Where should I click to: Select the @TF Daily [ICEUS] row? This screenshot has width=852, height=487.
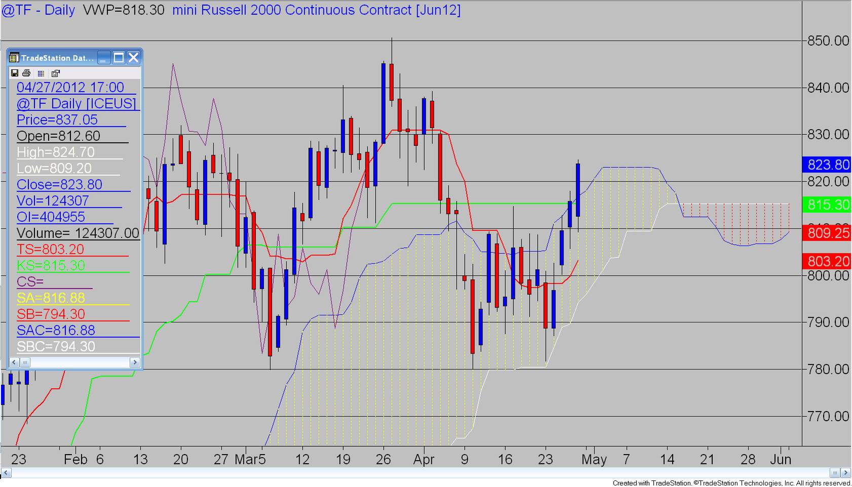(77, 103)
